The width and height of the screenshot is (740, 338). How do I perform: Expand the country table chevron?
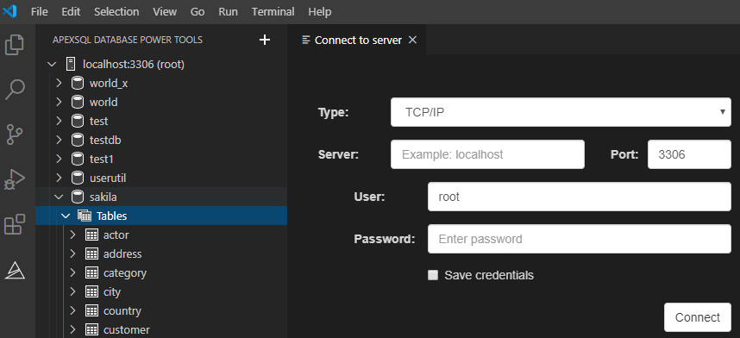point(72,310)
